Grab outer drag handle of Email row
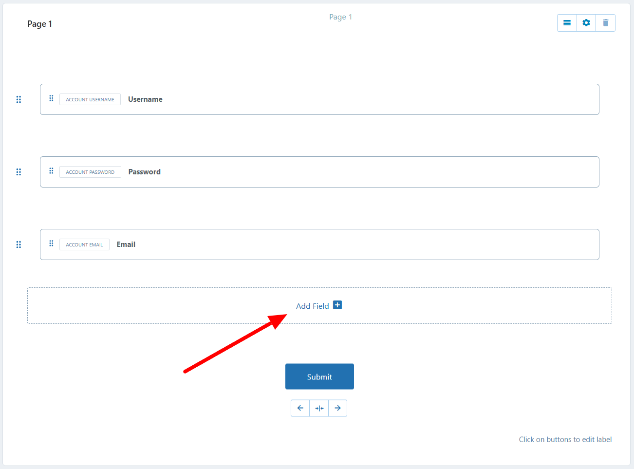This screenshot has height=469, width=634. (x=19, y=244)
